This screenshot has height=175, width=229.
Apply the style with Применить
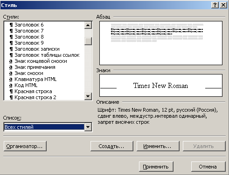[x=156, y=167]
